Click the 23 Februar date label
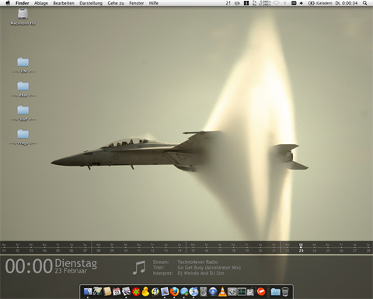 coord(71,271)
